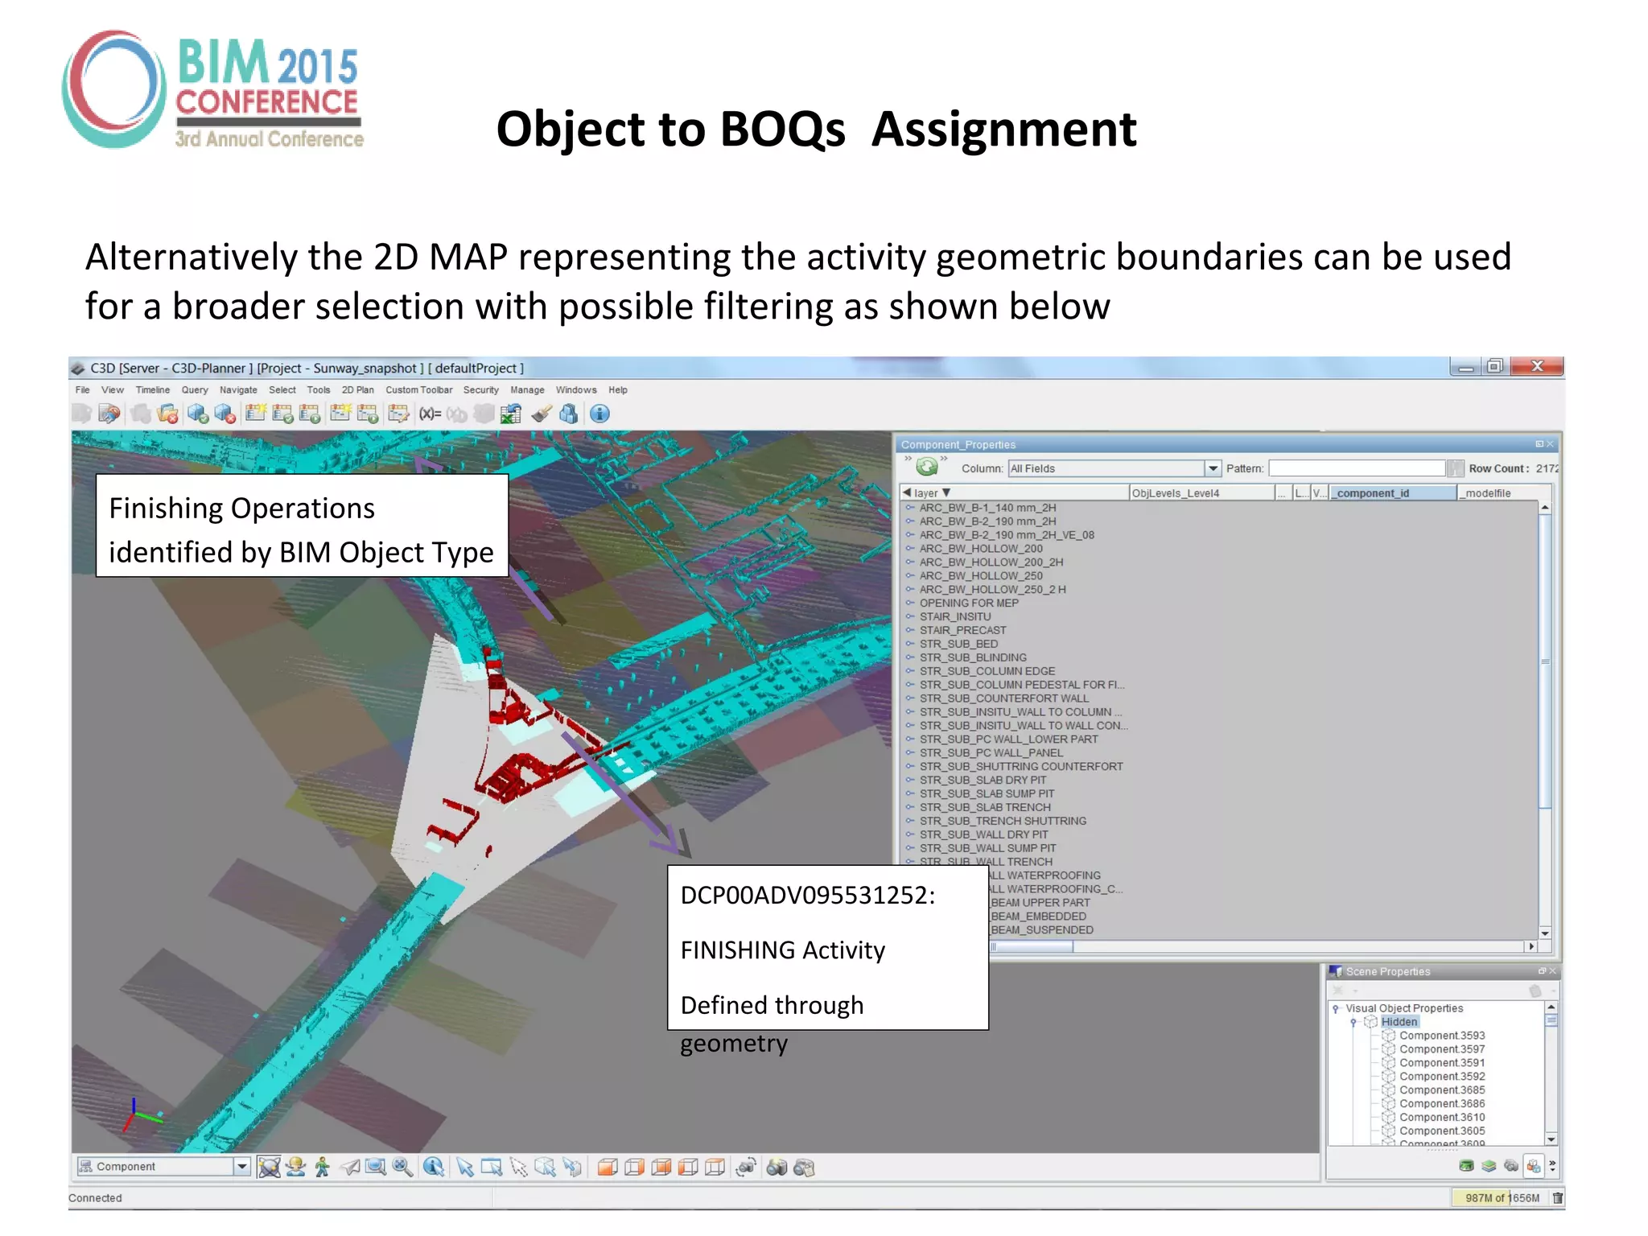Viewport: 1648px width, 1236px height.
Task: Click the zoom extents magnifier icon
Action: pyautogui.click(x=403, y=1167)
